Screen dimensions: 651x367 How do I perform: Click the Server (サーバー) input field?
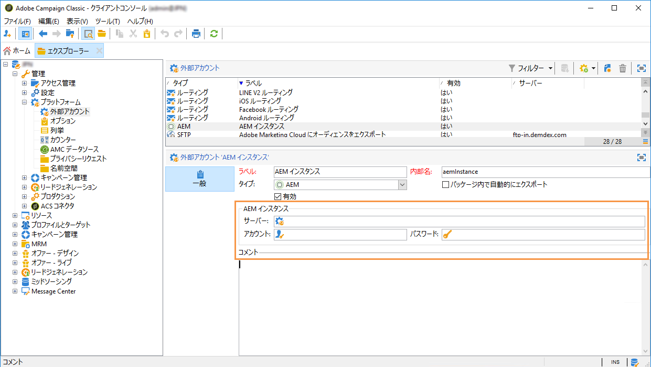tap(460, 221)
